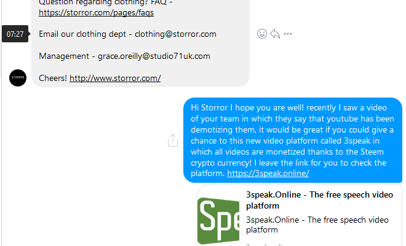Click the blue sent message bubble
This screenshot has height=246, width=406.
[293, 140]
